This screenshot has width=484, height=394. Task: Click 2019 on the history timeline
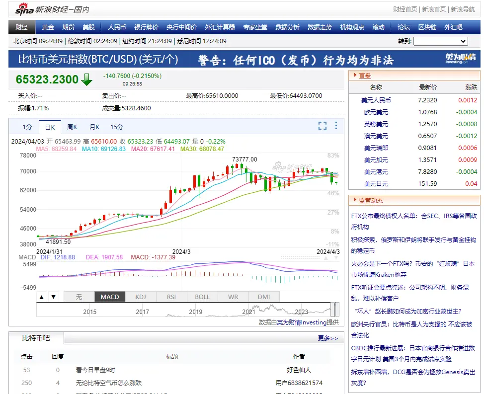196,312
